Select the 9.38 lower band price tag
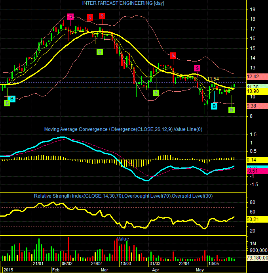268x273 pixels. [257, 106]
